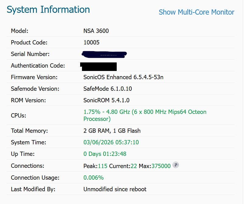This screenshot has width=245, height=204.
Task: Click the green CPU usage text
Action: click(145, 115)
